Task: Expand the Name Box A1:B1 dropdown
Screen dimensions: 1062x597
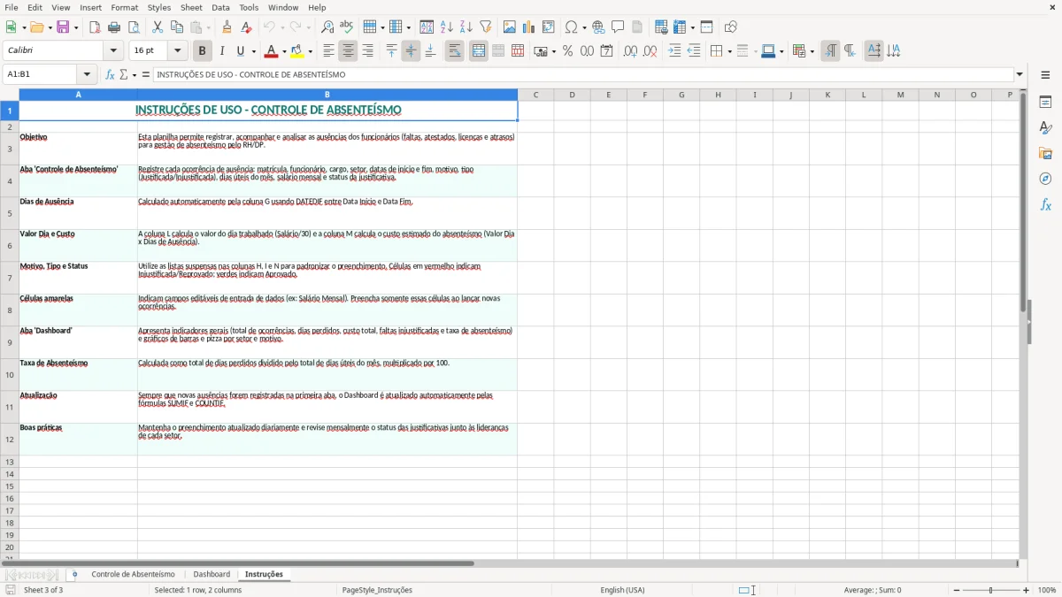Action: [87, 75]
